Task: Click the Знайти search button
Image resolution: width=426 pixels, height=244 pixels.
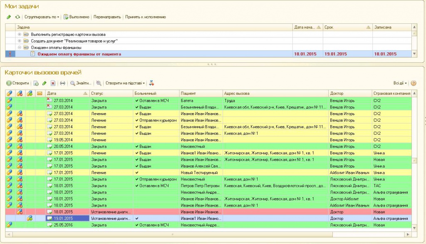Action: point(81,83)
